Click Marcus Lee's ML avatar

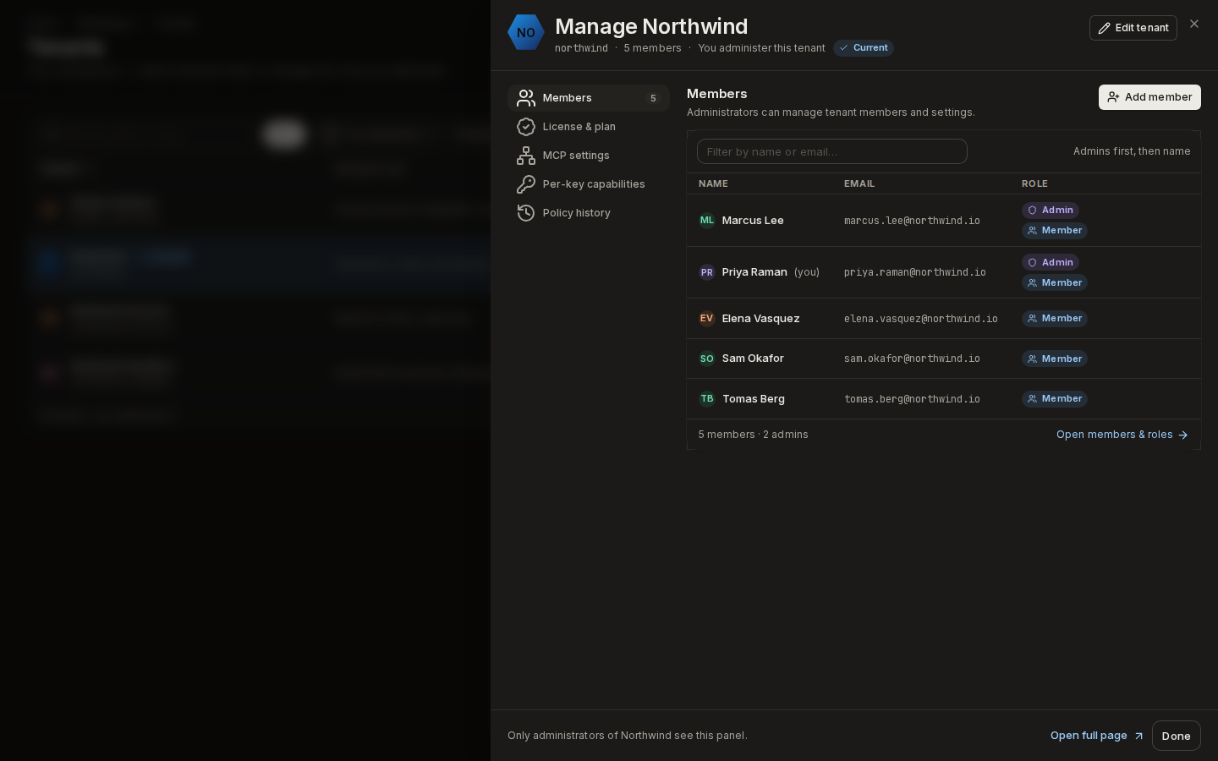[707, 221]
